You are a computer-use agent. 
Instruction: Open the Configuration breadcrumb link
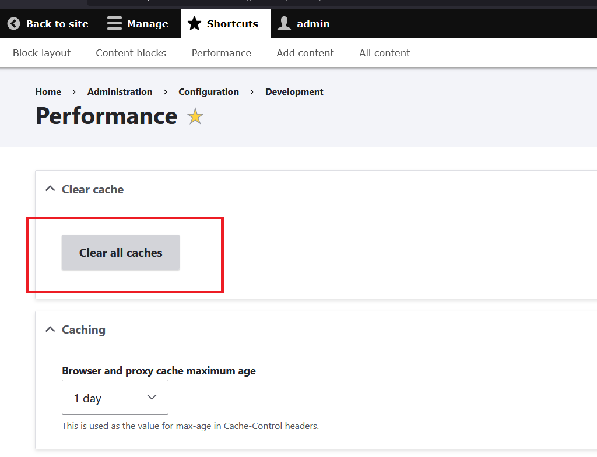click(x=208, y=92)
